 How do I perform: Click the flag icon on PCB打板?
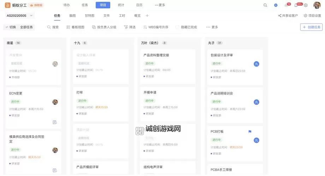250,131
